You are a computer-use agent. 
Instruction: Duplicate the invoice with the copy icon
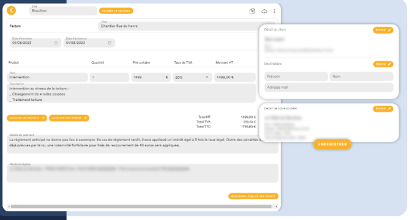(252, 11)
